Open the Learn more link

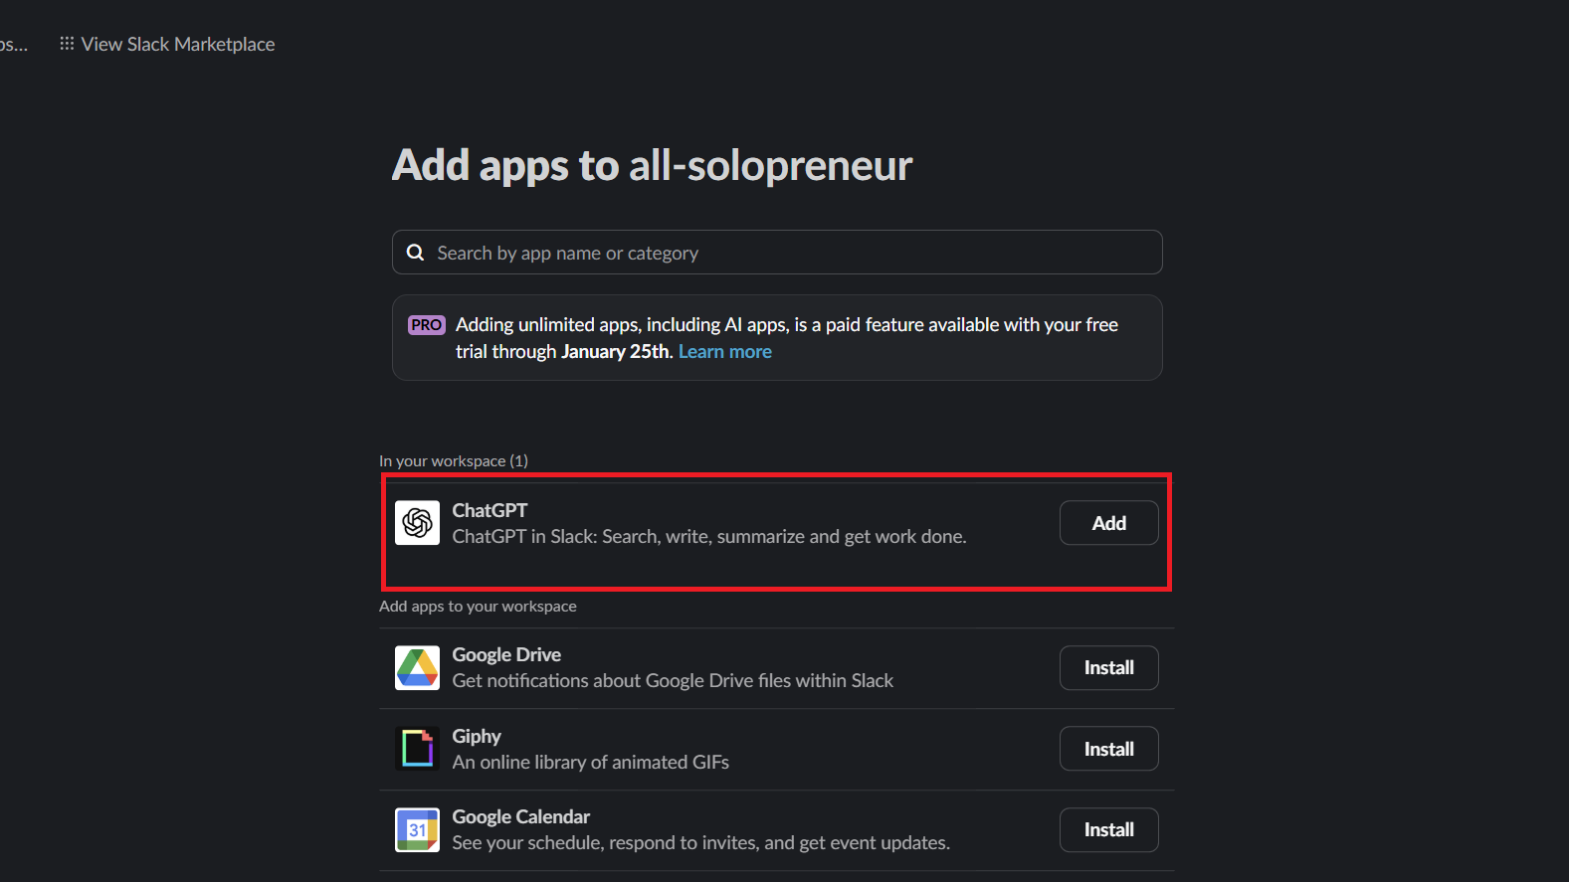click(725, 351)
